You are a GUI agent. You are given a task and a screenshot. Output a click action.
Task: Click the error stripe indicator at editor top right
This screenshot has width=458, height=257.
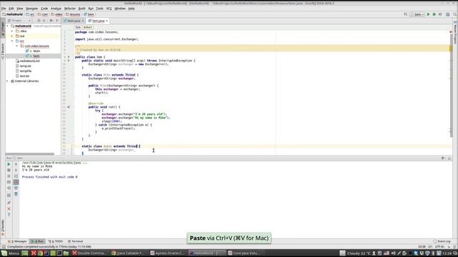[451, 32]
